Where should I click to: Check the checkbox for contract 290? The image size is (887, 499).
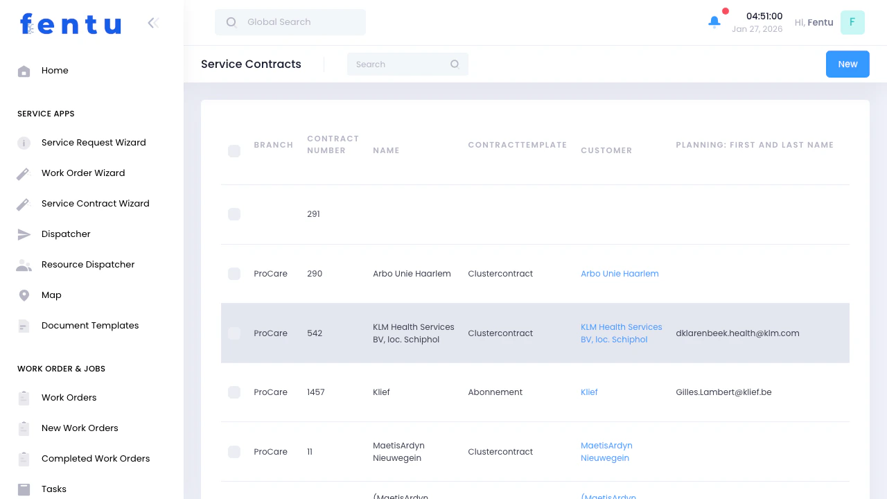click(234, 274)
